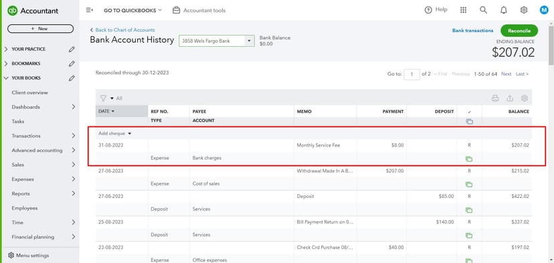Click reconcile status R on $197.02 row
Viewport: 554px width, 263px height.
tap(469, 248)
